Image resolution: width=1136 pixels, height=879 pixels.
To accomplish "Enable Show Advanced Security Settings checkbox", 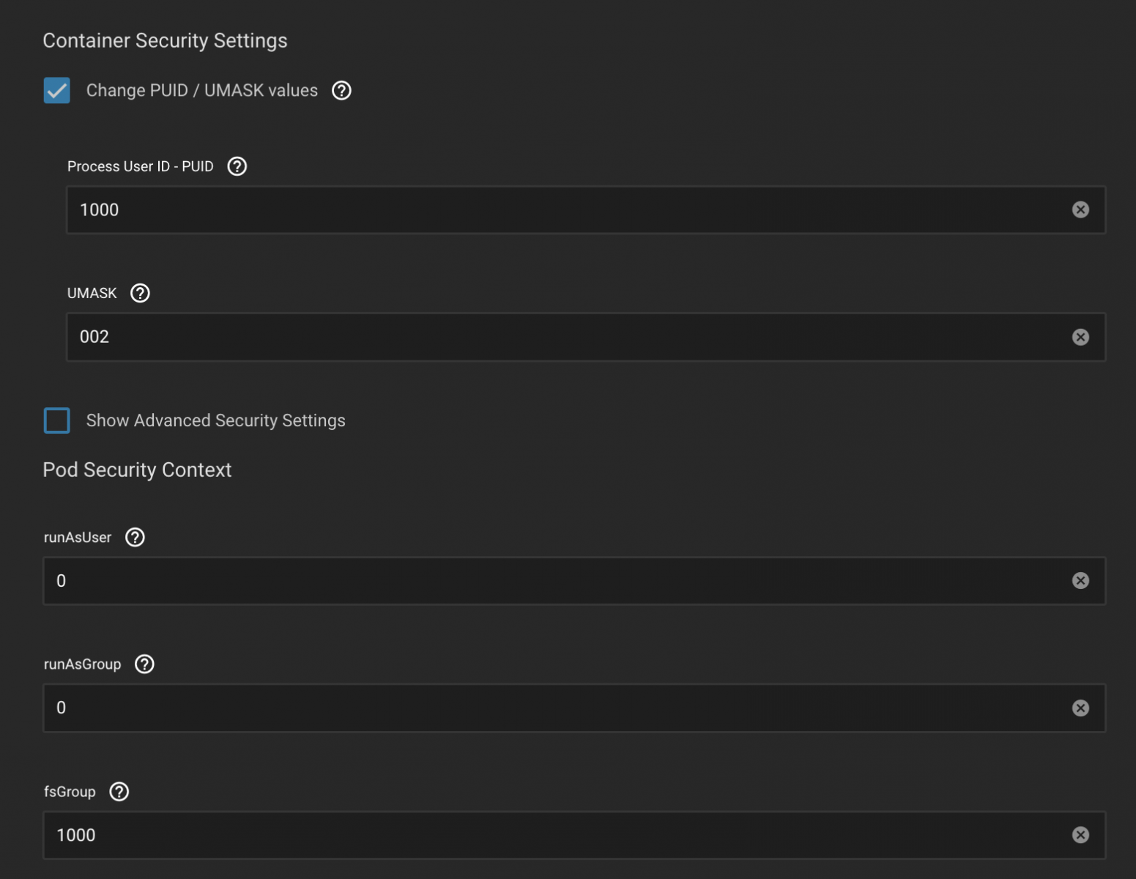I will 57,420.
